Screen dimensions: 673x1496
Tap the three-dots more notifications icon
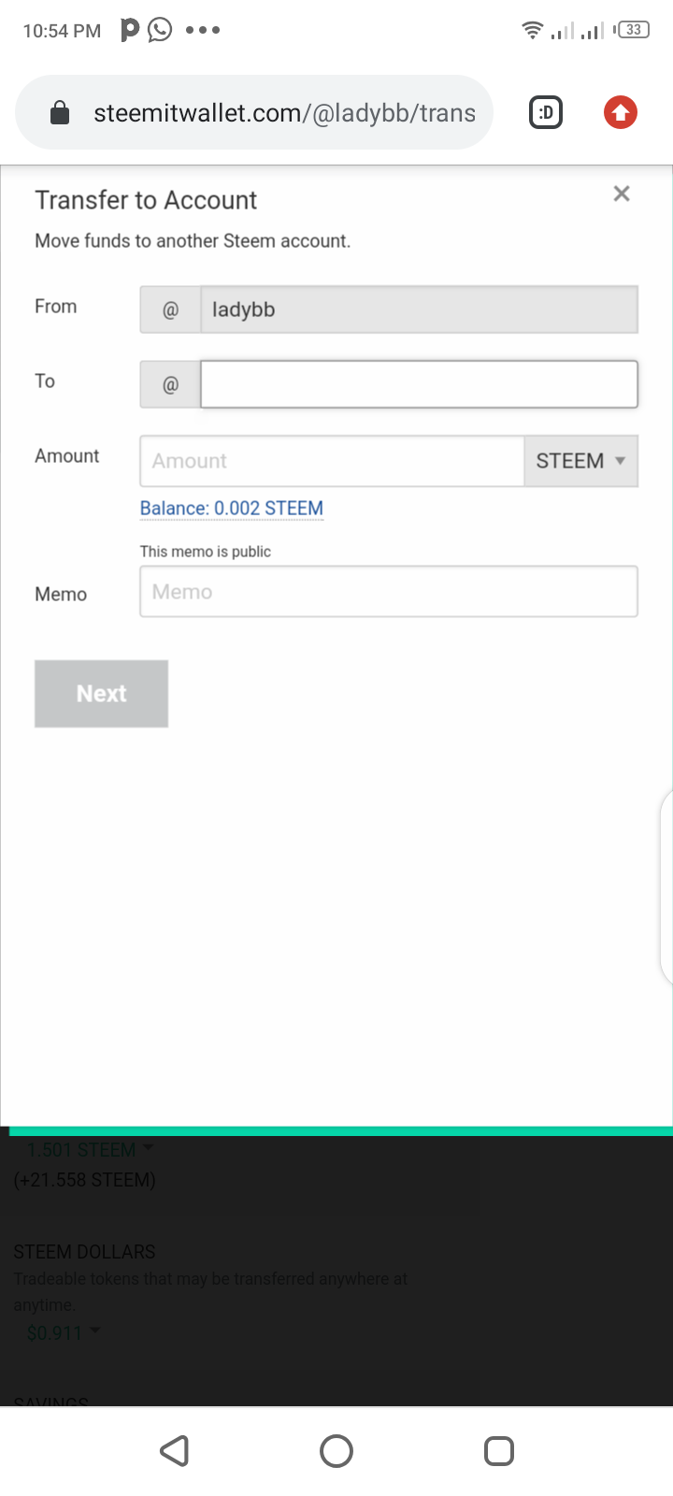tap(203, 30)
